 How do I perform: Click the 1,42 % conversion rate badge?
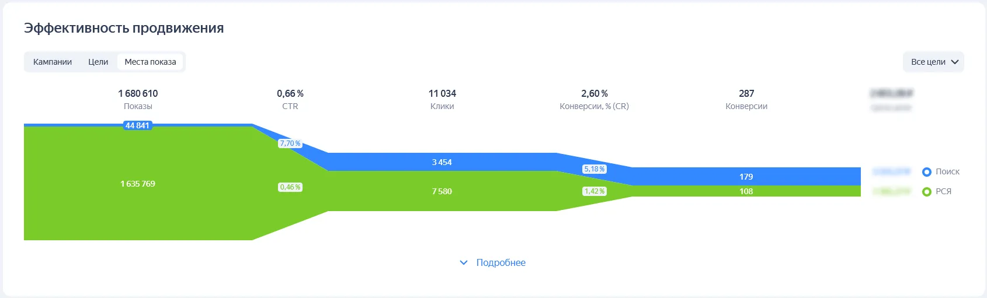(x=595, y=191)
